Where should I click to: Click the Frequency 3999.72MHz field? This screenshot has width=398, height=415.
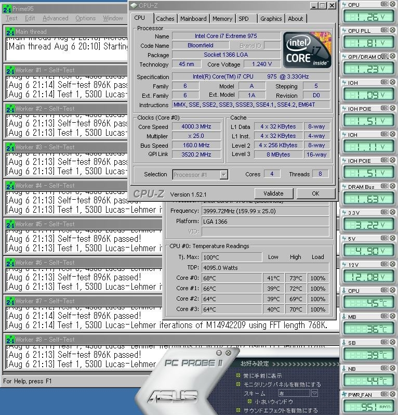click(265, 211)
